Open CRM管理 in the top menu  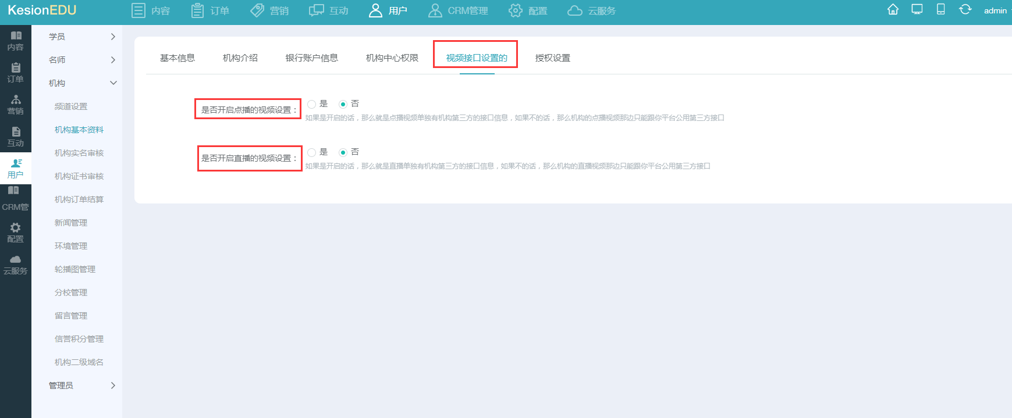(x=459, y=10)
